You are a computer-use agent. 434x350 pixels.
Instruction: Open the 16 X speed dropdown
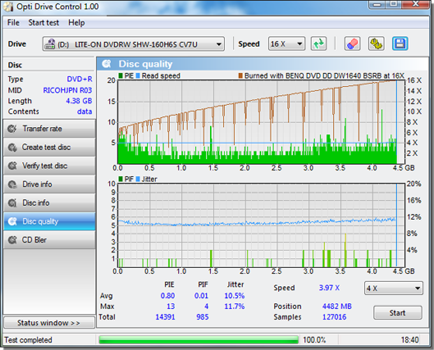[287, 43]
